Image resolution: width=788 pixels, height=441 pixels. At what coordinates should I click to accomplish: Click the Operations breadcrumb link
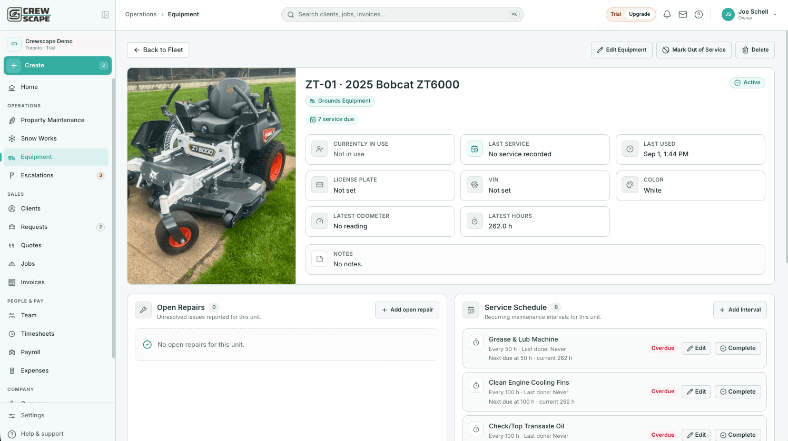coord(141,15)
